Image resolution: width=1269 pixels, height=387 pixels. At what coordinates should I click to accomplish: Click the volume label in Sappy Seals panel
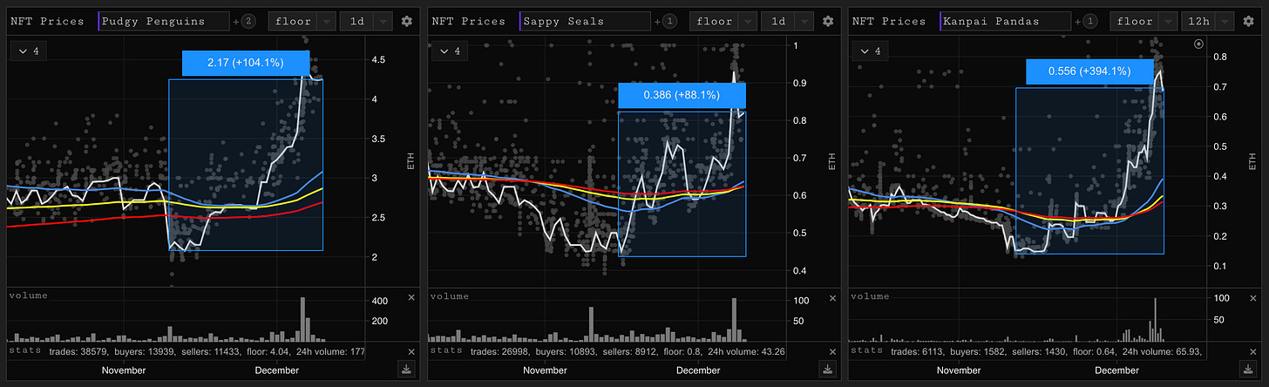click(x=450, y=295)
